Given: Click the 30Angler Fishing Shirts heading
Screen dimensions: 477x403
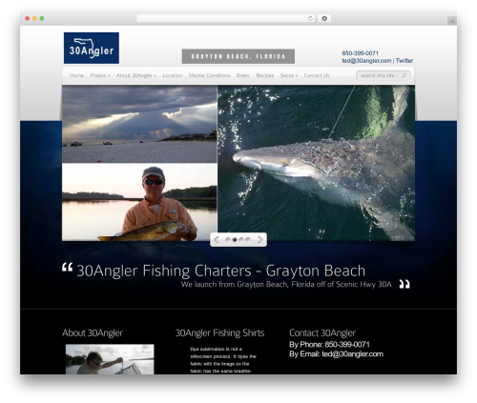Looking at the screenshot, I should (219, 332).
